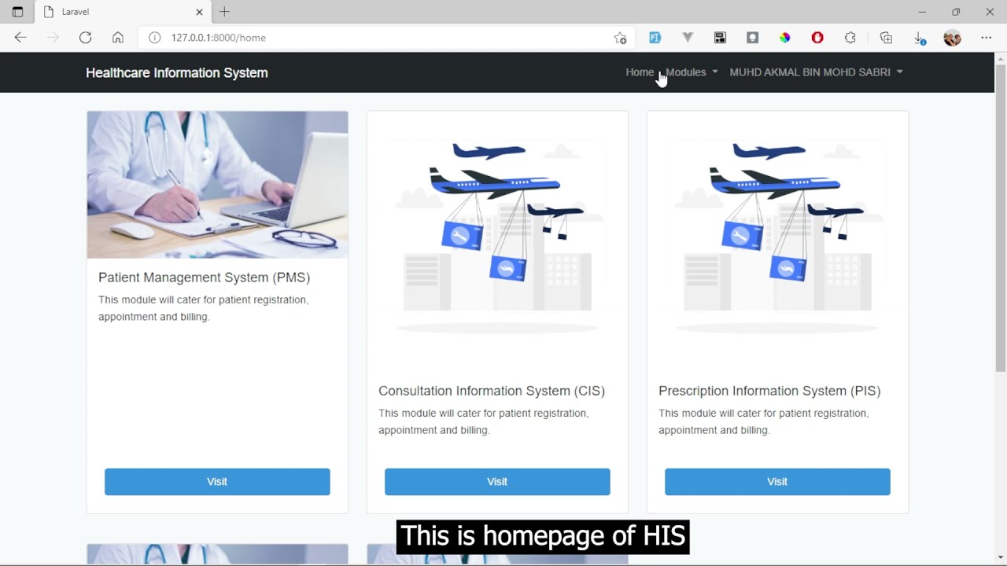
Task: Click the browser forward arrow
Action: click(x=53, y=38)
